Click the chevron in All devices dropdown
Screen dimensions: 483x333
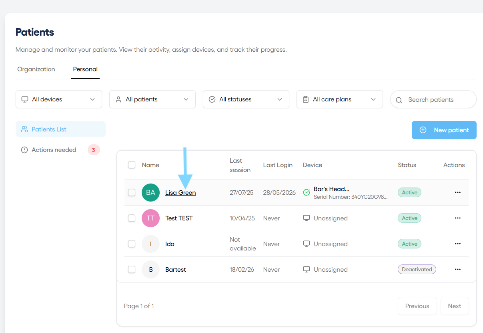[x=92, y=99]
